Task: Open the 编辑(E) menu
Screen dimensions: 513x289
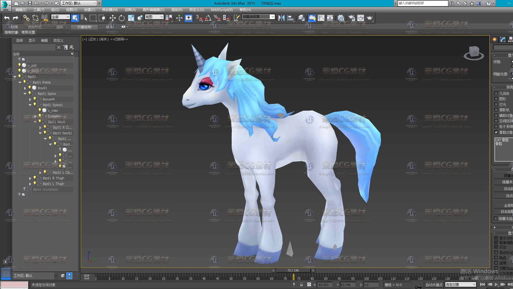Action: pyautogui.click(x=21, y=10)
